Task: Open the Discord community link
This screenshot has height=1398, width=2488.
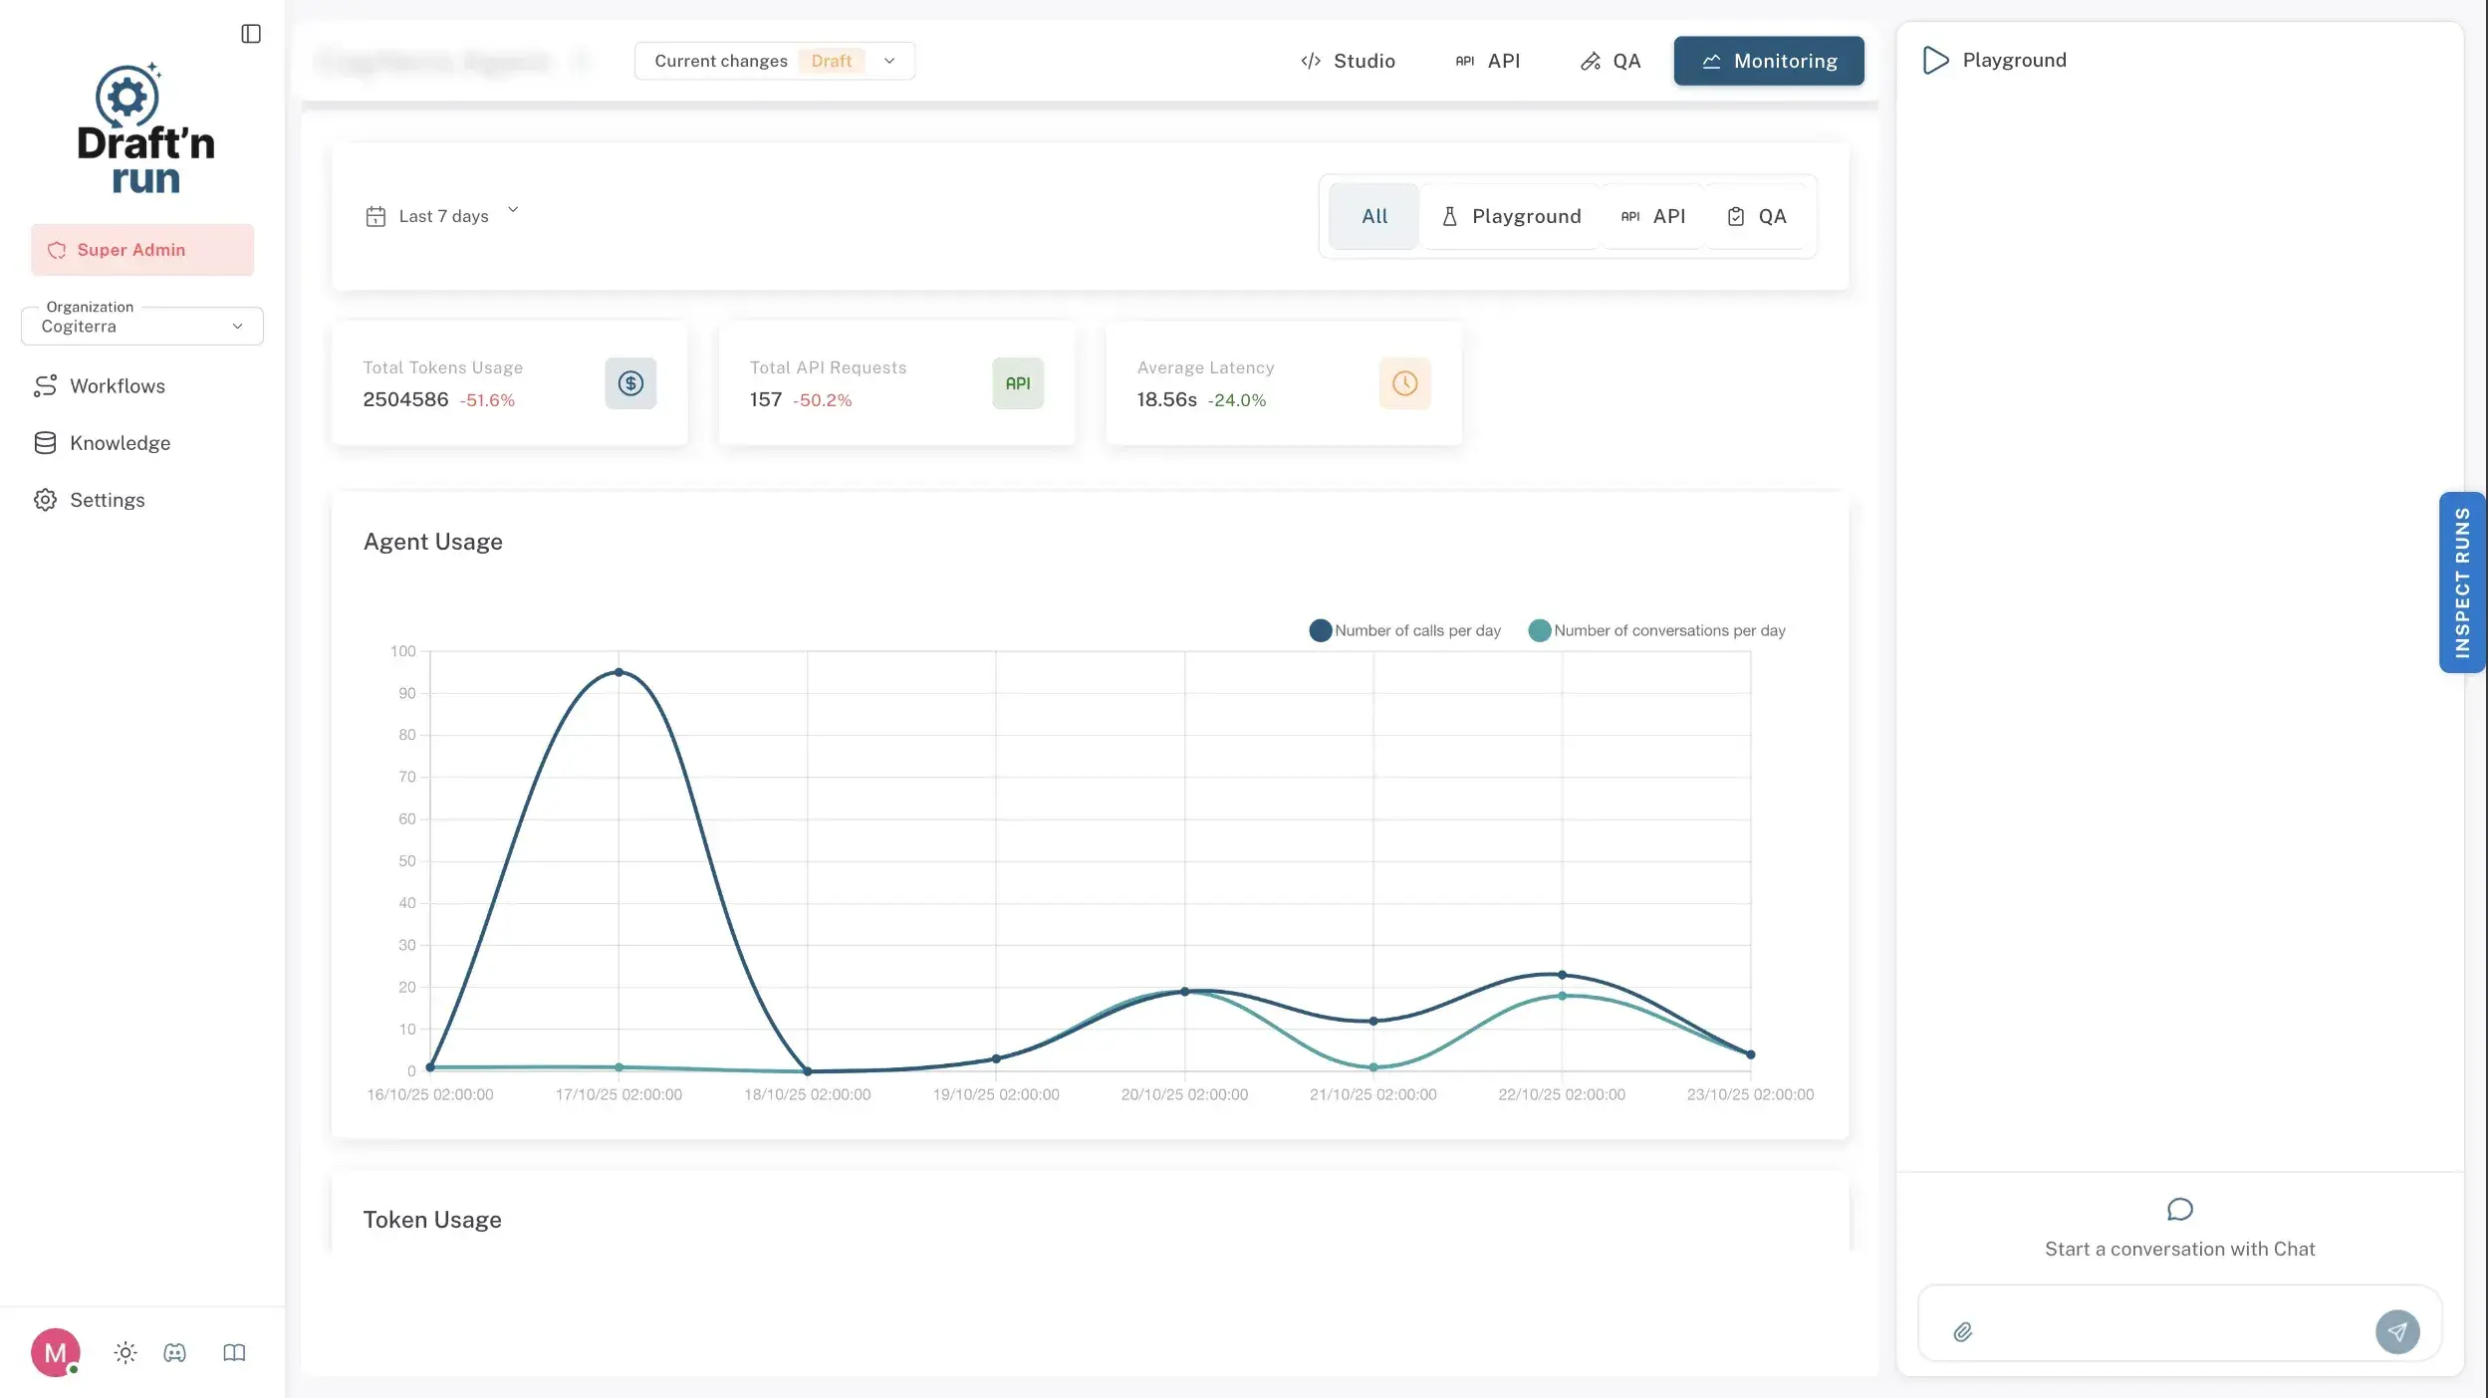Action: click(x=175, y=1352)
